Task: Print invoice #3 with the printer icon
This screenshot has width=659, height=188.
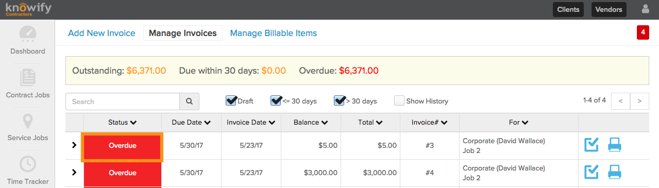Action: pyautogui.click(x=615, y=145)
